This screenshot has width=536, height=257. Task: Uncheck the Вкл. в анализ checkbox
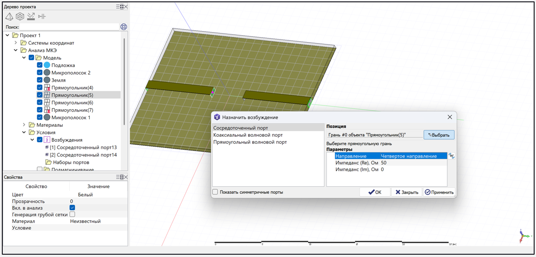tap(72, 208)
